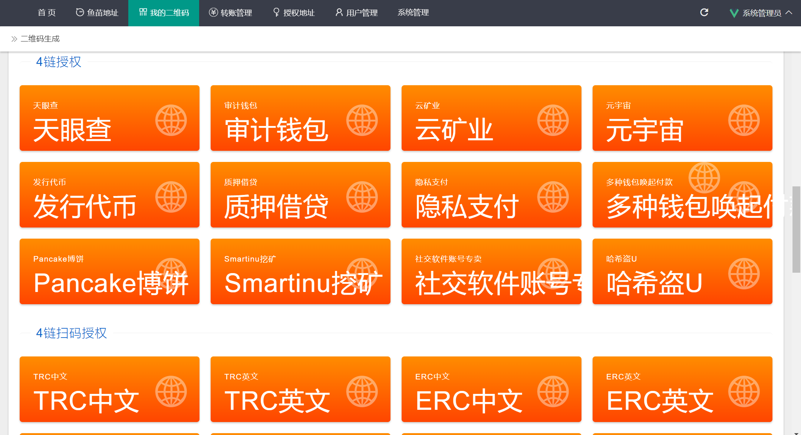Screen dimensions: 801x435
Task: Open the 云矿业 card
Action: [491, 118]
